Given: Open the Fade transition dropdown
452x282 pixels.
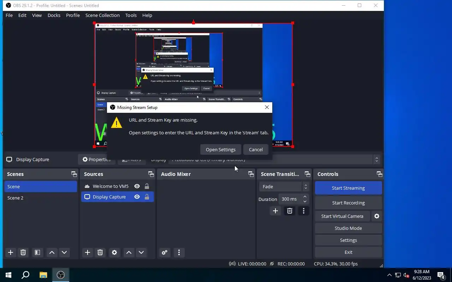Looking at the screenshot, I should pyautogui.click(x=284, y=186).
